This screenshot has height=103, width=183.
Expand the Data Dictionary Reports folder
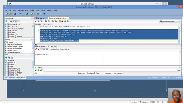pyautogui.click(x=5, y=46)
